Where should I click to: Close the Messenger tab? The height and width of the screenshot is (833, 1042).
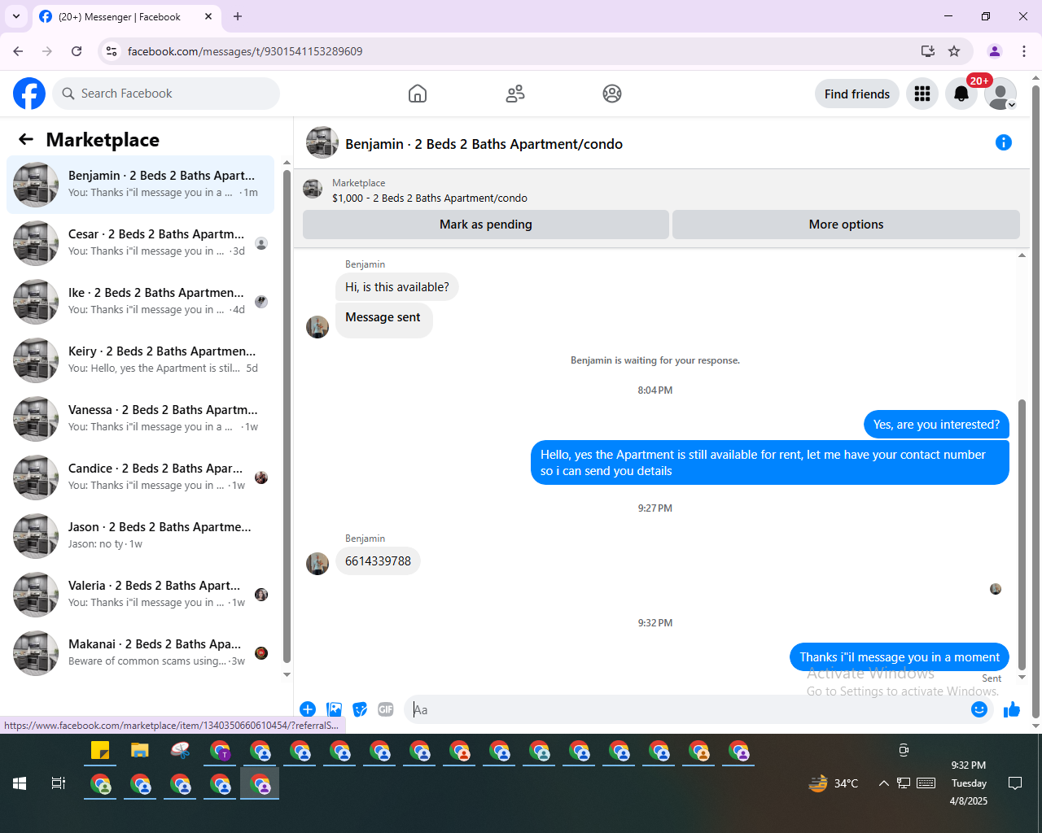208,16
